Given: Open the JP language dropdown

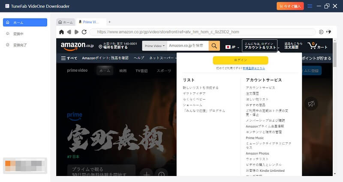Looking at the screenshot, I should (x=232, y=47).
